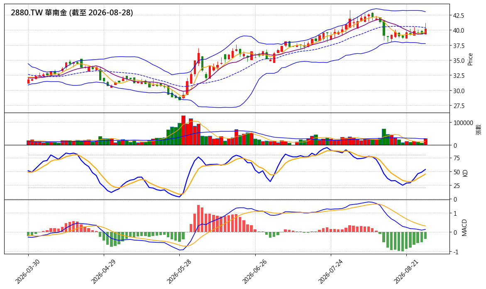Click the 'MACD' axis label
Image resolution: width=486 pixels, height=289 pixels.
pos(464,228)
